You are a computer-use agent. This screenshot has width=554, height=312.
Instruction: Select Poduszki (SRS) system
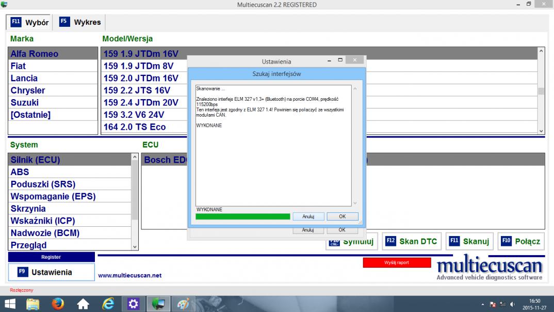click(70, 184)
